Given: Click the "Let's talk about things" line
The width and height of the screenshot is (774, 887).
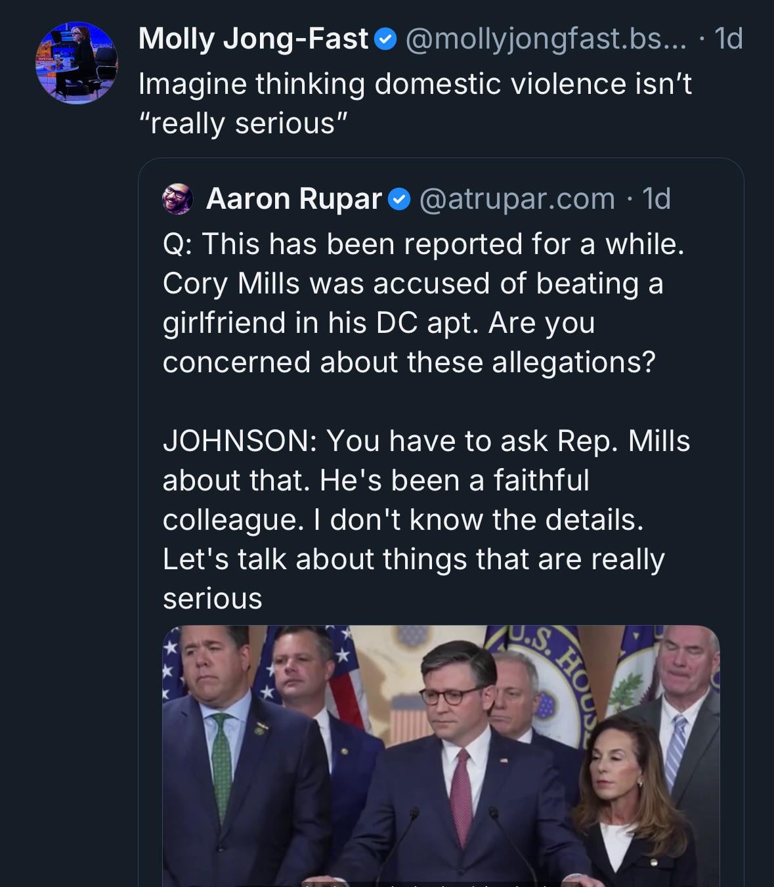Looking at the screenshot, I should tap(414, 559).
